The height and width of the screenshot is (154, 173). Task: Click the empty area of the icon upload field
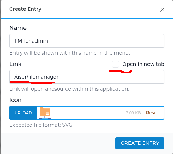[89, 113]
